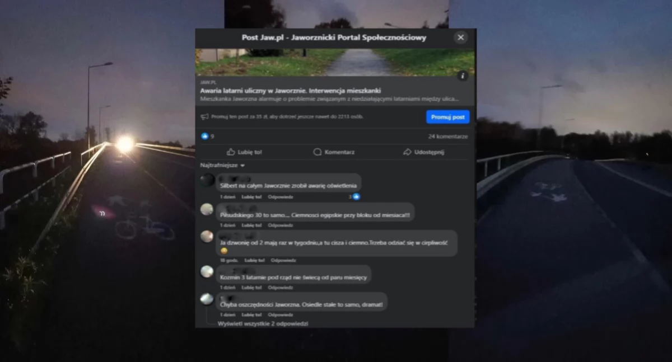Click the comment text 'Silbert na całym Jaworznie zrobił awarię oświetlenia'
The width and height of the screenshot is (672, 362).
click(288, 185)
